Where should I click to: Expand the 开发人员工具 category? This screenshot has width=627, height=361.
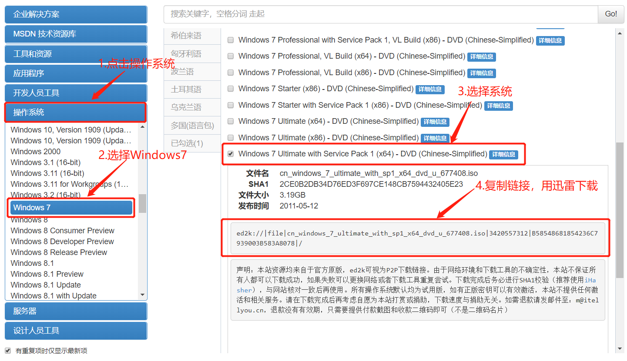point(76,93)
